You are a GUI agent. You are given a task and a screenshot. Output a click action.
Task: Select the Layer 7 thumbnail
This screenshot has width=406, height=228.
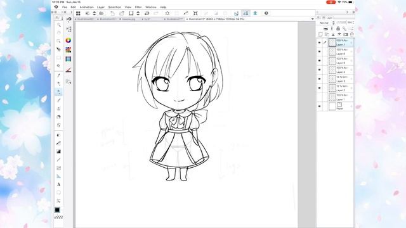(332, 42)
